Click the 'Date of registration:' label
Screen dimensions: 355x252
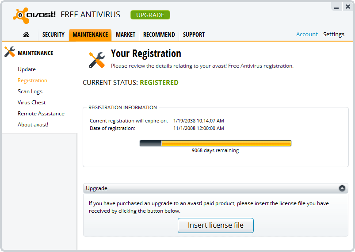(x=112, y=128)
